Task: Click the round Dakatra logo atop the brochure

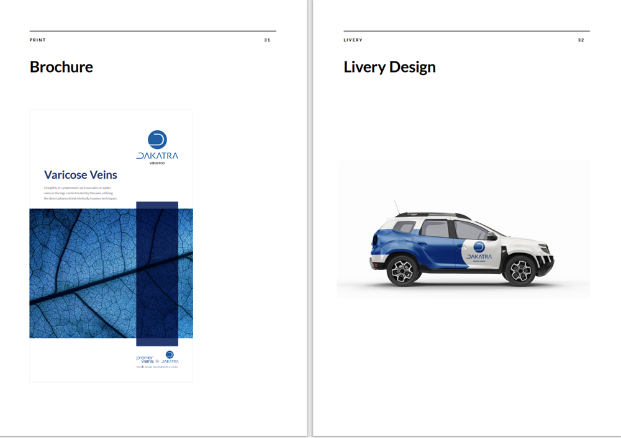Action: click(157, 140)
